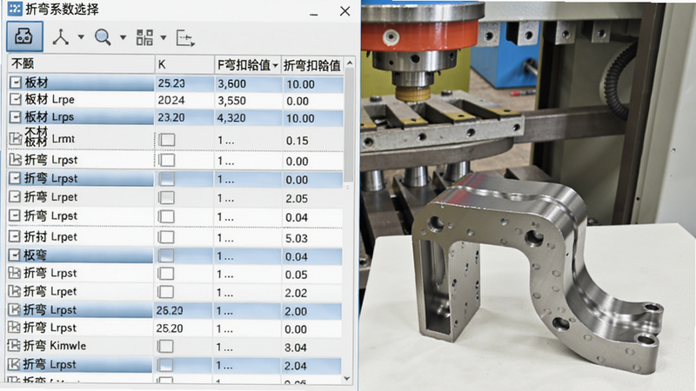Tick the K checkbox in the Kimwle row
Viewport: 696px width, 391px height.
point(165,346)
